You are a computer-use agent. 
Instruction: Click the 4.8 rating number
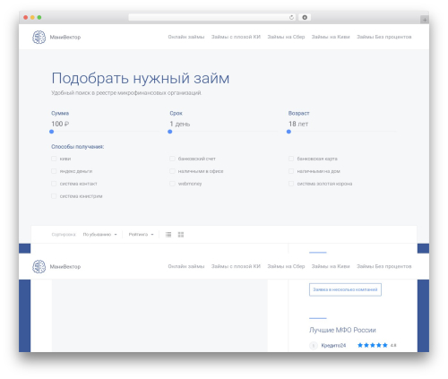393,346
